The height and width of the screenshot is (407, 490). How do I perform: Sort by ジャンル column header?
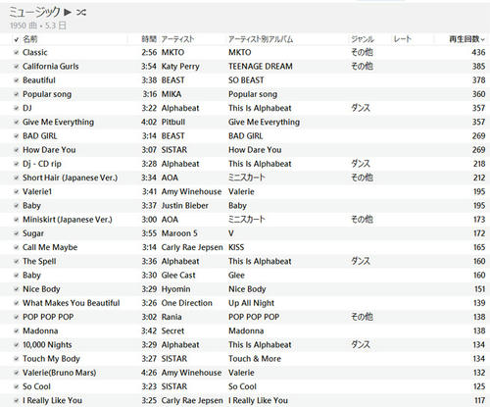point(363,39)
